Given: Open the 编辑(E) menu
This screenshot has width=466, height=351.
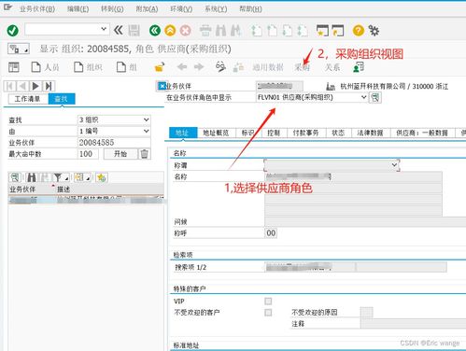Looking at the screenshot, I should tap(78, 9).
